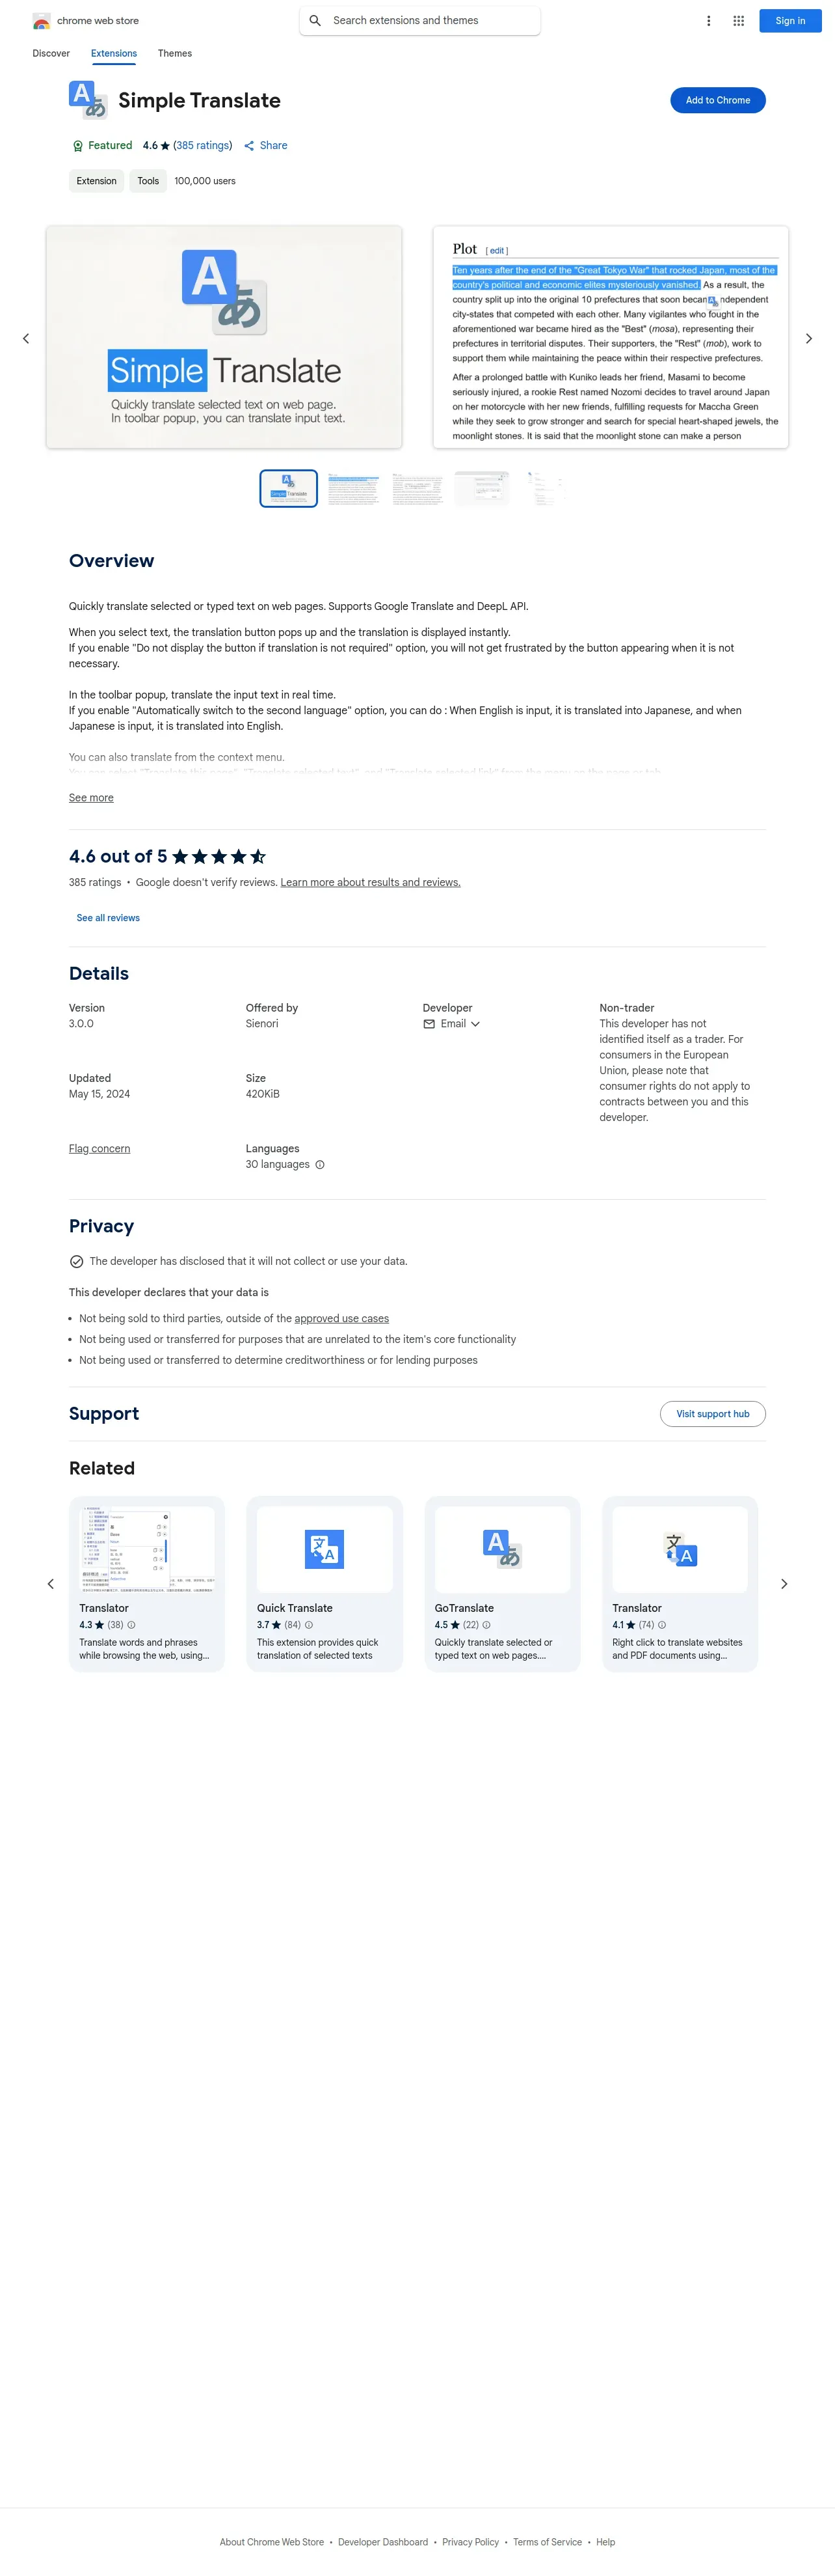Click info icon next to Translator 4.3 rating

click(x=131, y=1625)
